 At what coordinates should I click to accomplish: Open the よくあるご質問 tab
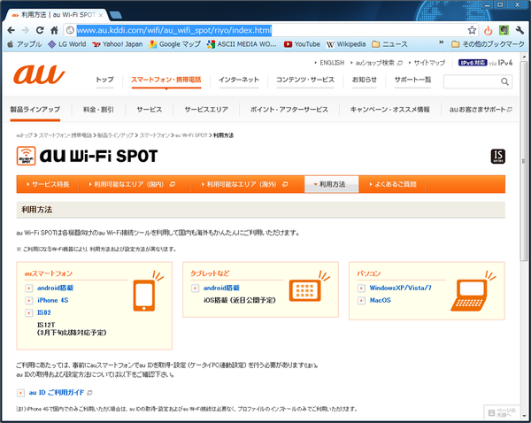click(392, 184)
